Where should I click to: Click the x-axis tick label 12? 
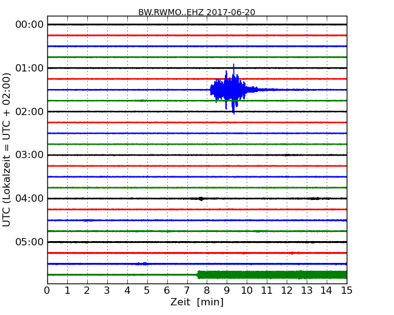click(287, 291)
